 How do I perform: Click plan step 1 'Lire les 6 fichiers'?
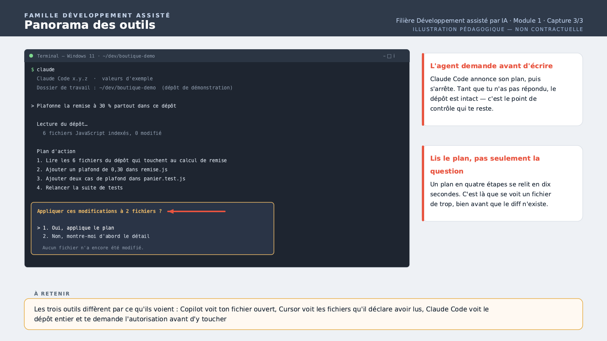click(x=132, y=160)
